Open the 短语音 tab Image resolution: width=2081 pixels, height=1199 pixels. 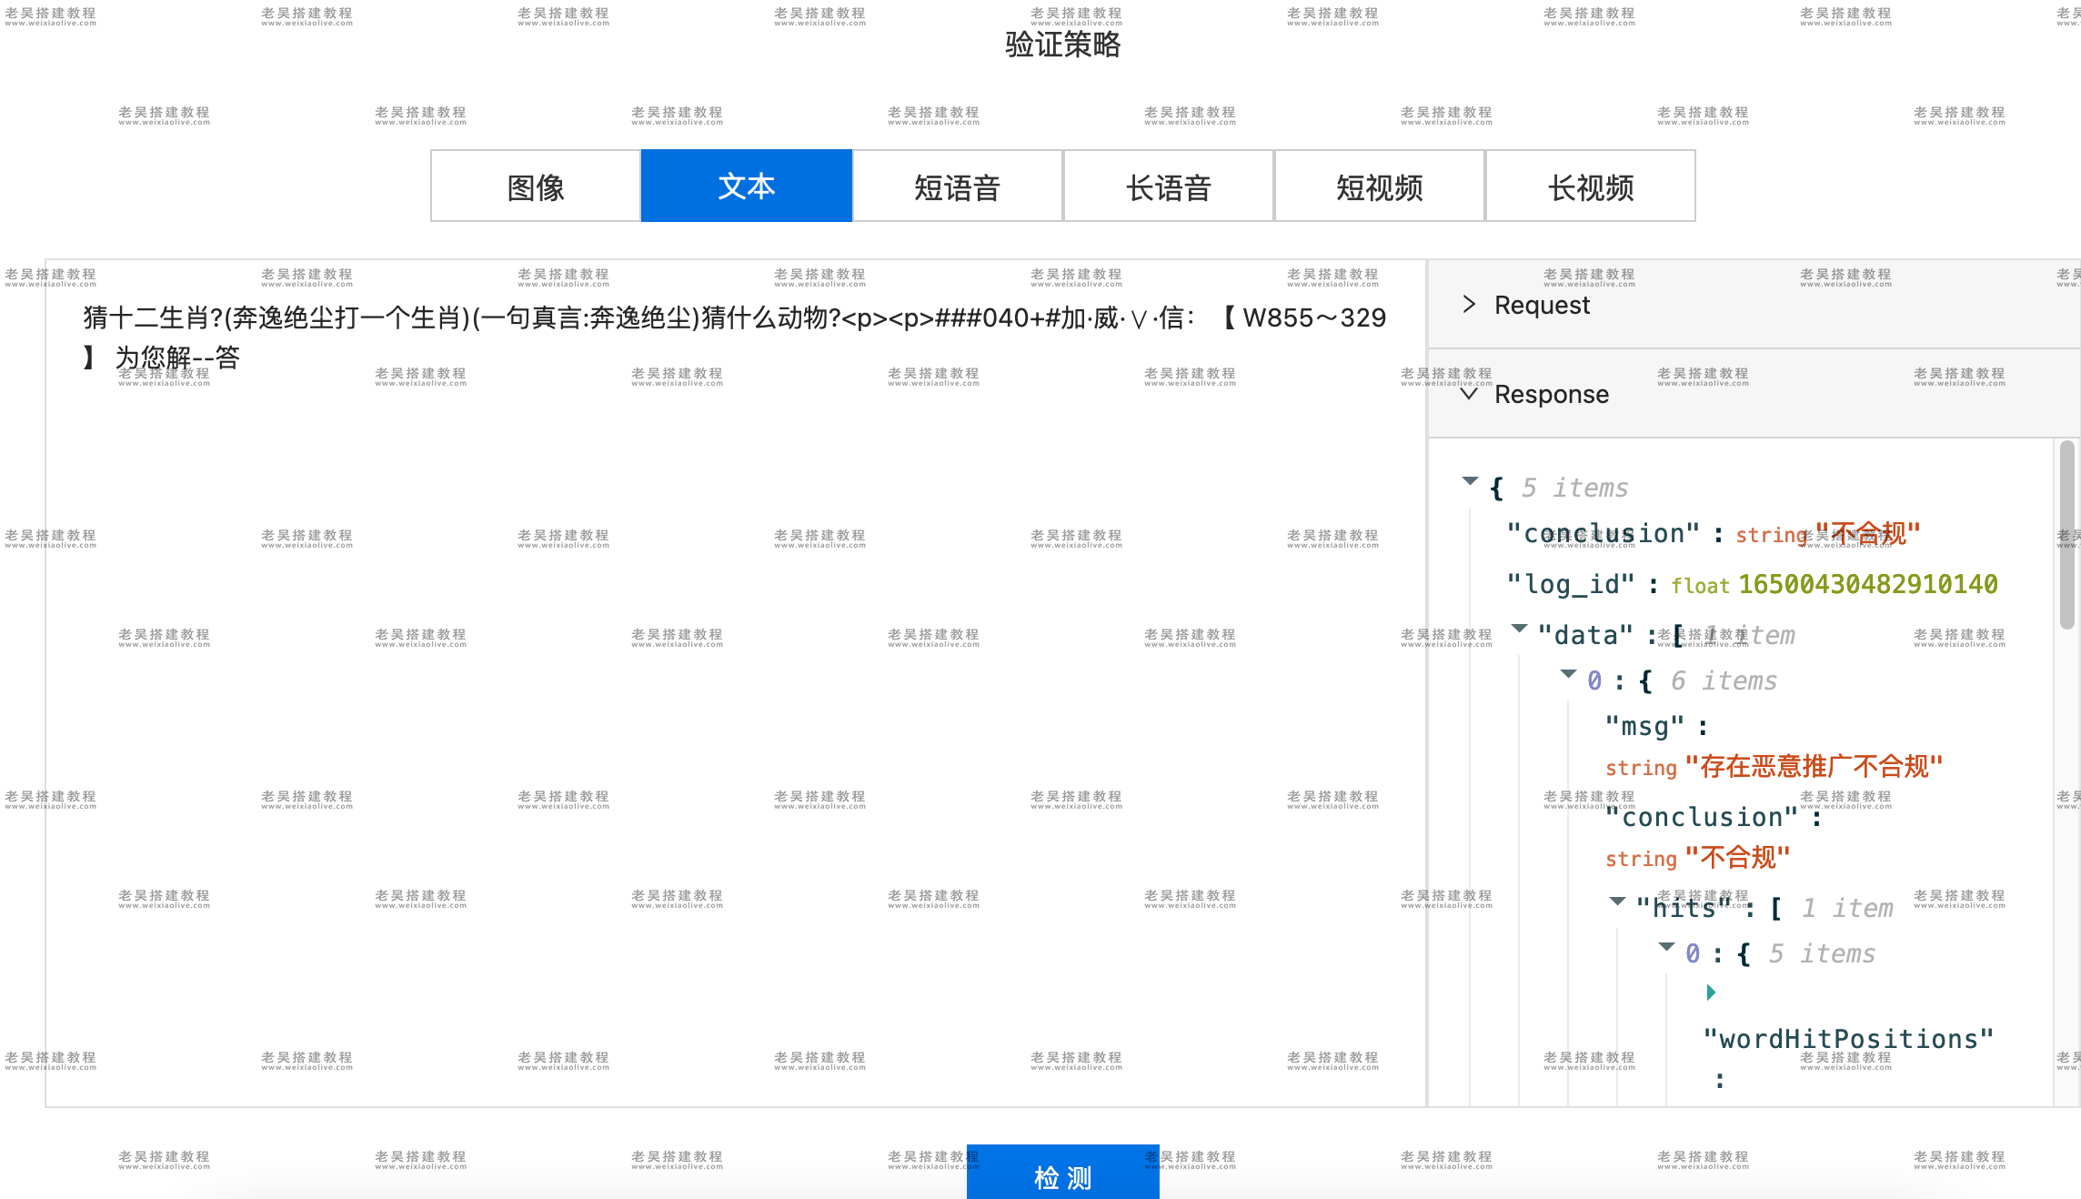pos(958,186)
